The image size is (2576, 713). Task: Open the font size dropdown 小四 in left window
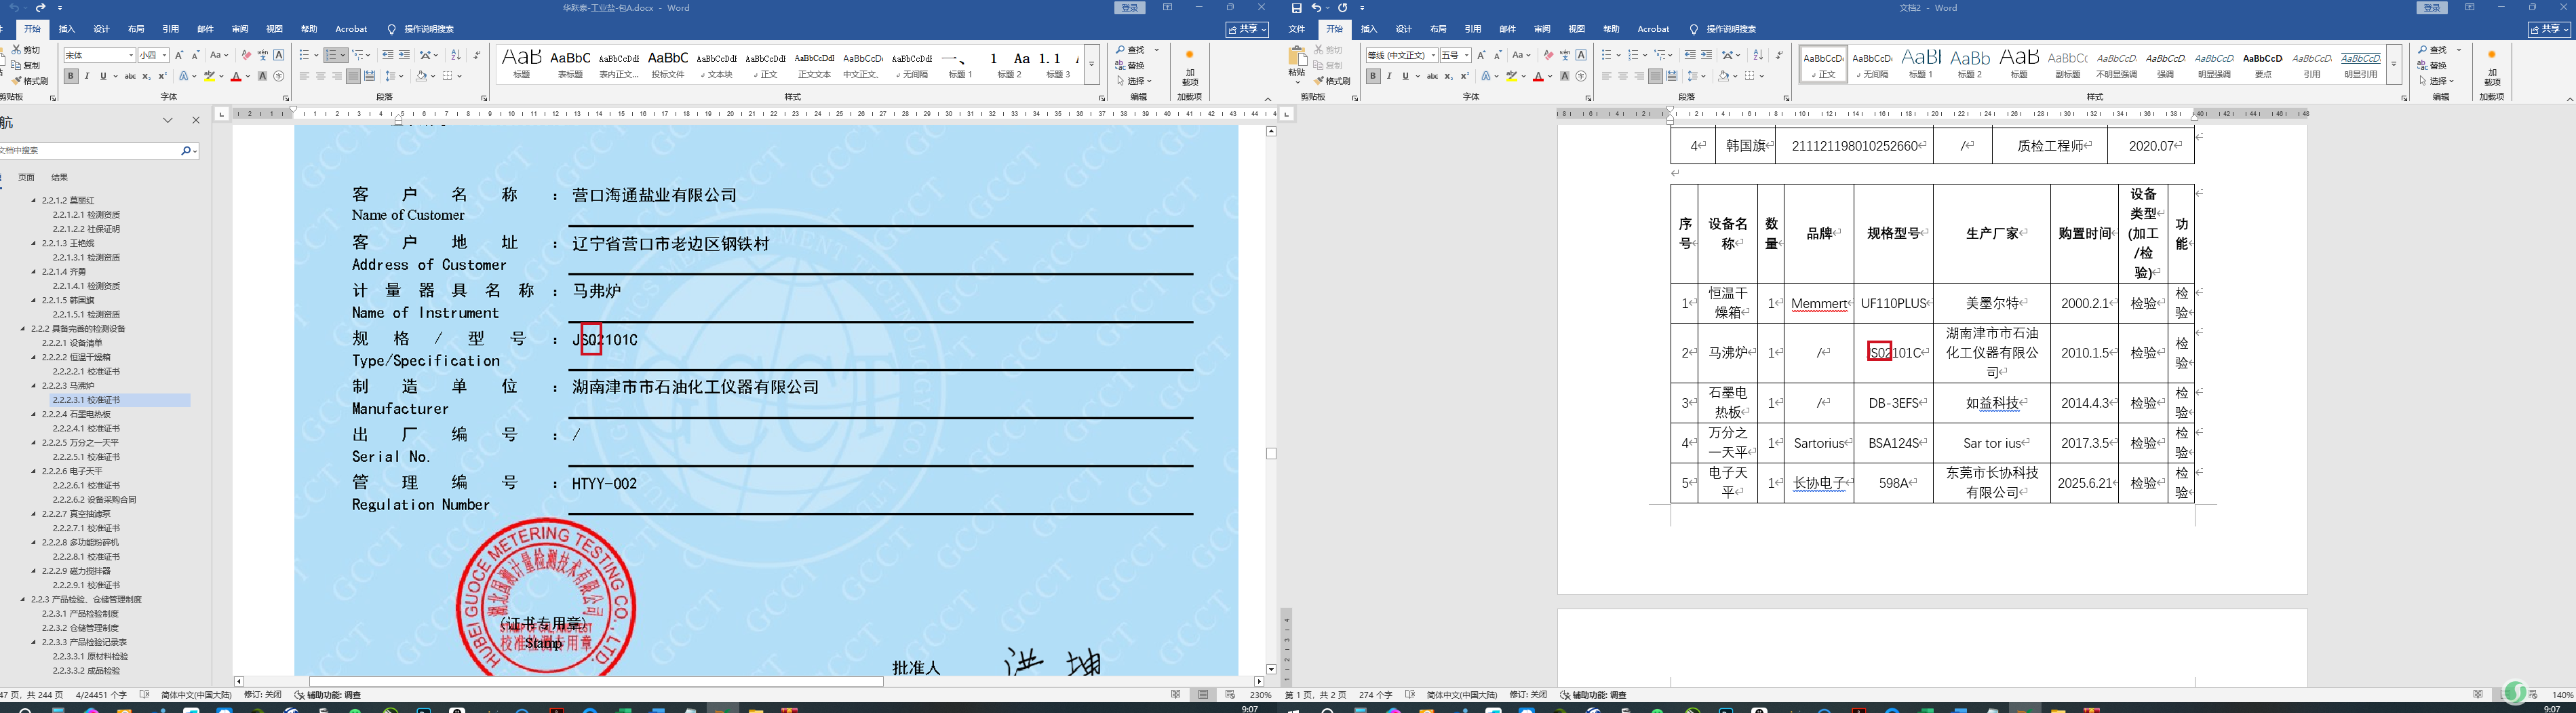point(165,55)
